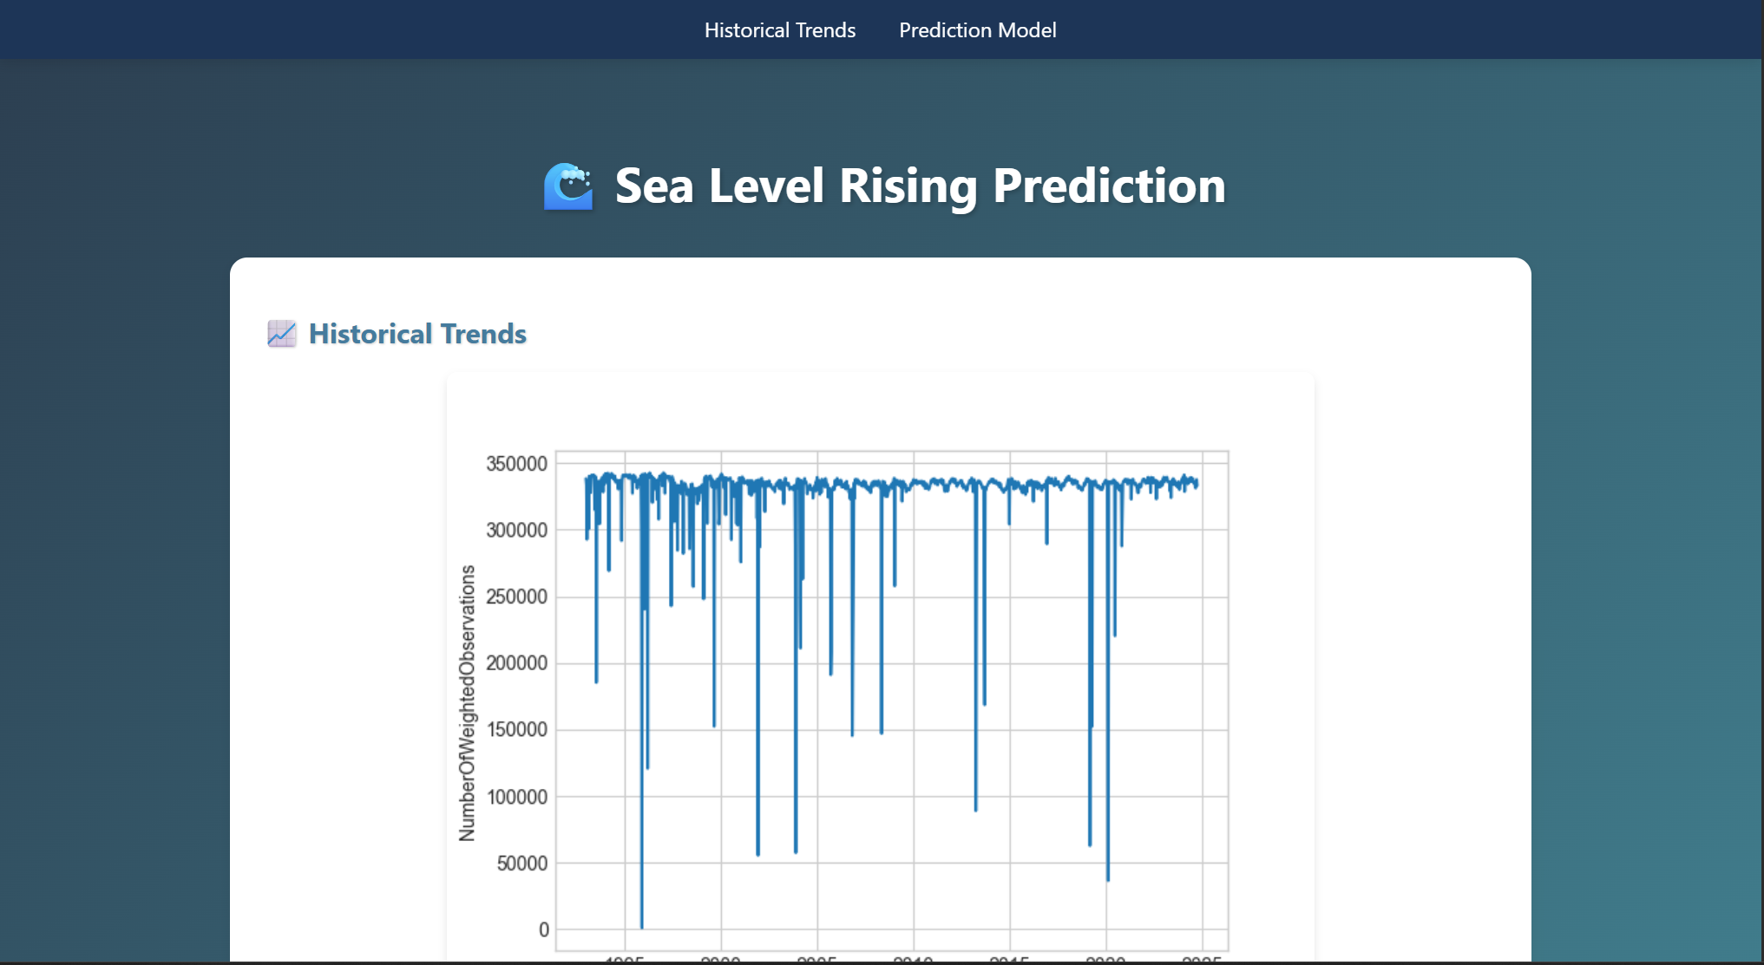This screenshot has width=1764, height=965.
Task: Click the right end of the blue data line
Action: coord(1197,484)
